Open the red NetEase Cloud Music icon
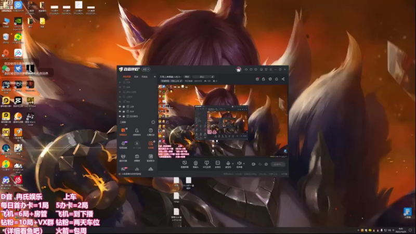Image resolution: width=416 pixels, height=234 pixels. pyautogui.click(x=18, y=181)
